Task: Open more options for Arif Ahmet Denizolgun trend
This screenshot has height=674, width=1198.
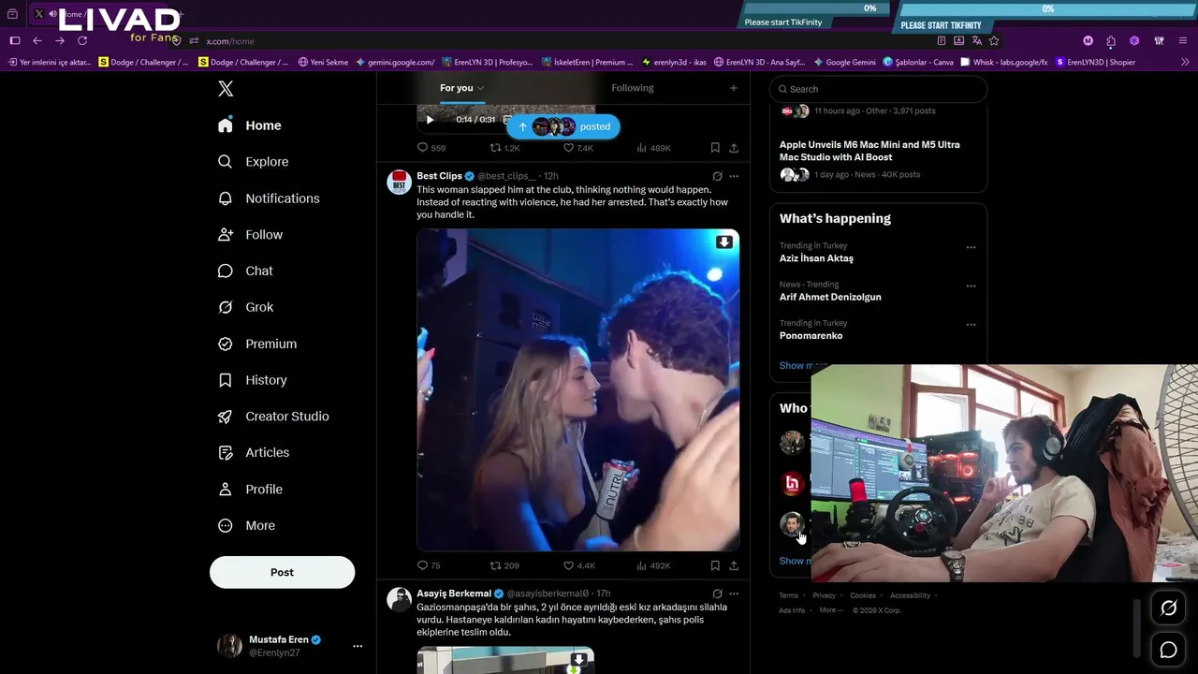Action: click(971, 286)
